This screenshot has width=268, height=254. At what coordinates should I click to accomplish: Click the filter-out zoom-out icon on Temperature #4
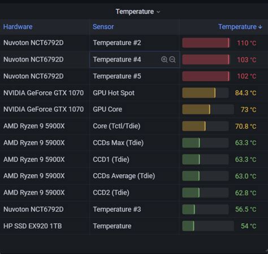pyautogui.click(x=172, y=59)
